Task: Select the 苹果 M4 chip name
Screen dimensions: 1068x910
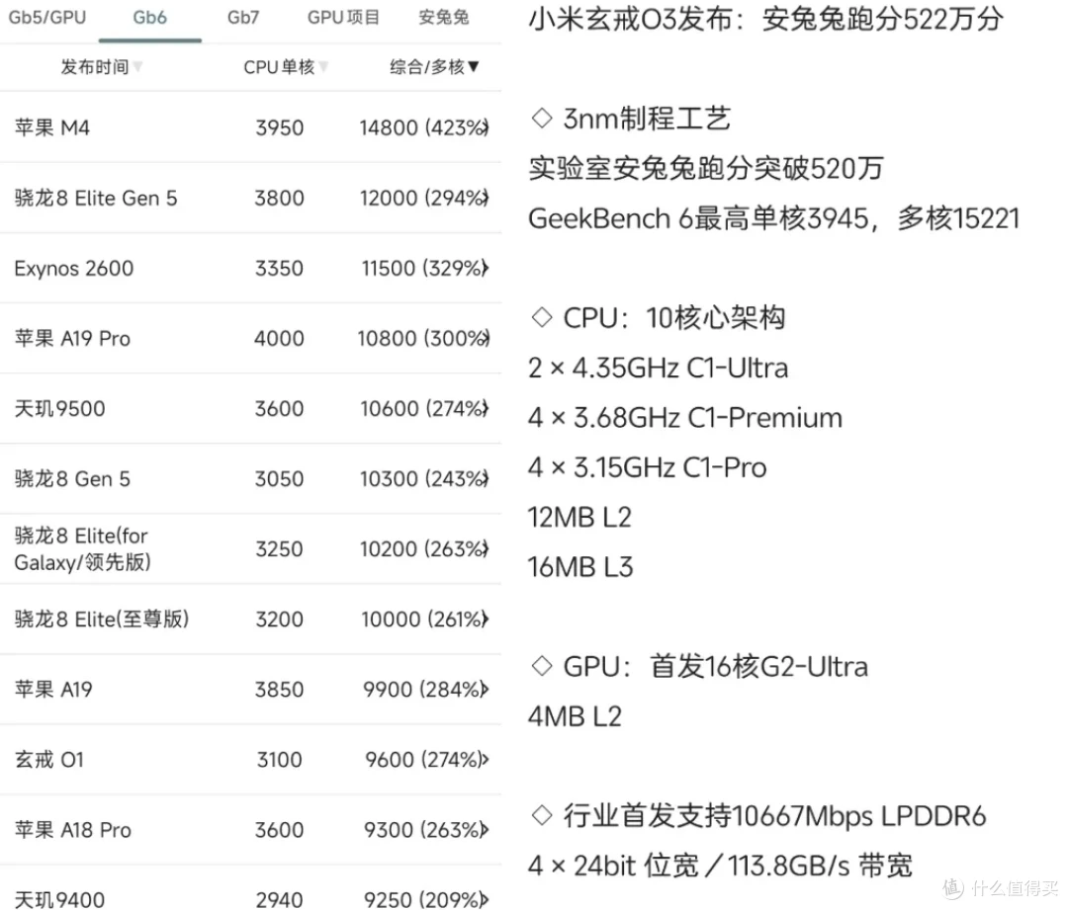Action: [x=51, y=128]
